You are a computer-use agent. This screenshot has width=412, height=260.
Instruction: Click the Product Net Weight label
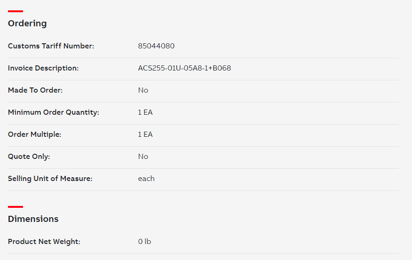pos(44,241)
